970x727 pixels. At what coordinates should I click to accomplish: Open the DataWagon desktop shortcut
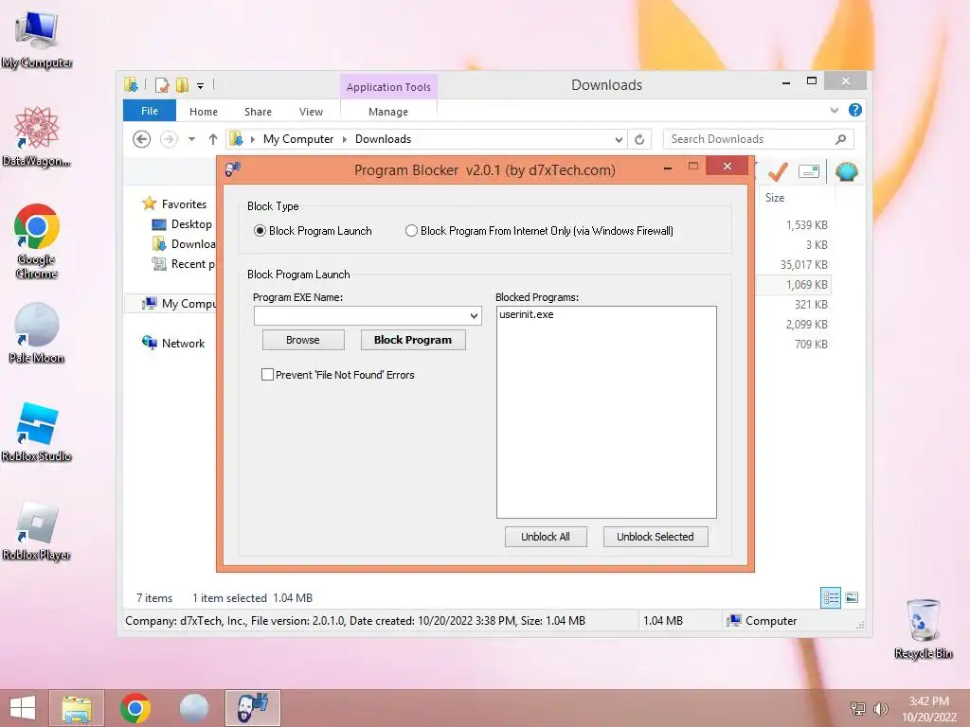37,136
